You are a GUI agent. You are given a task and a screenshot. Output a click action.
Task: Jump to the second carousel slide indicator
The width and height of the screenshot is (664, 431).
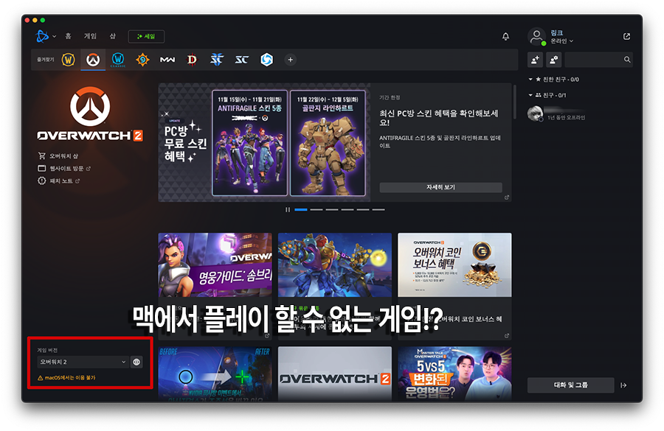coord(316,209)
